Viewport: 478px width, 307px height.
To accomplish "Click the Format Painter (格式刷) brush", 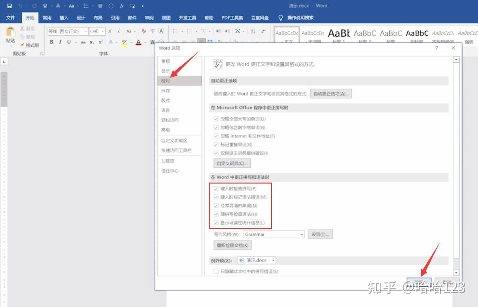I will pyautogui.click(x=22, y=45).
